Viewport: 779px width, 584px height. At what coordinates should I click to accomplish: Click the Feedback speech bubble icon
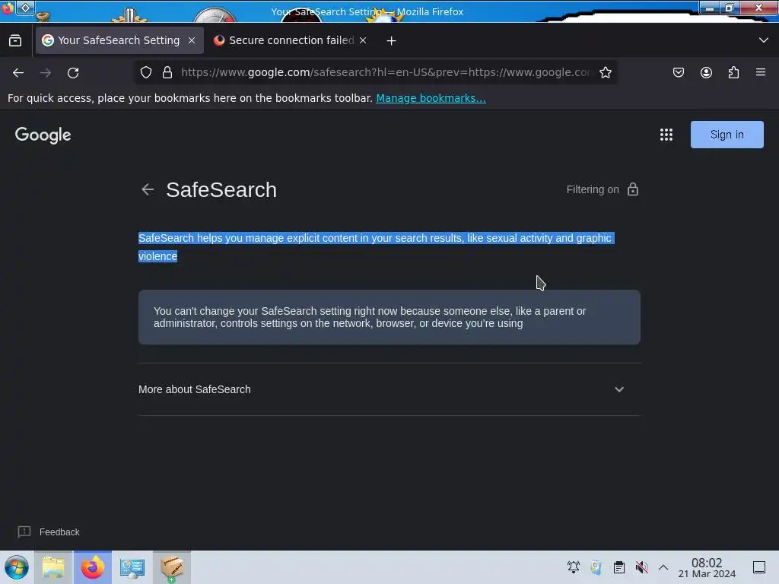coord(24,532)
